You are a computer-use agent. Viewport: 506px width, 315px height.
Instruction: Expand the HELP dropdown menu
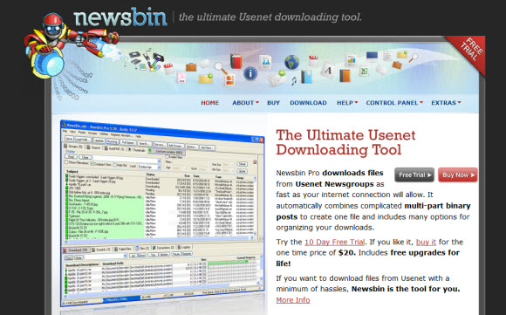click(x=347, y=103)
